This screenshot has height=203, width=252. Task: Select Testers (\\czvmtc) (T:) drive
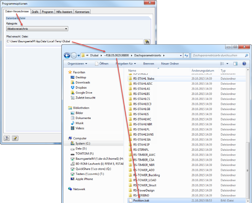(87, 174)
